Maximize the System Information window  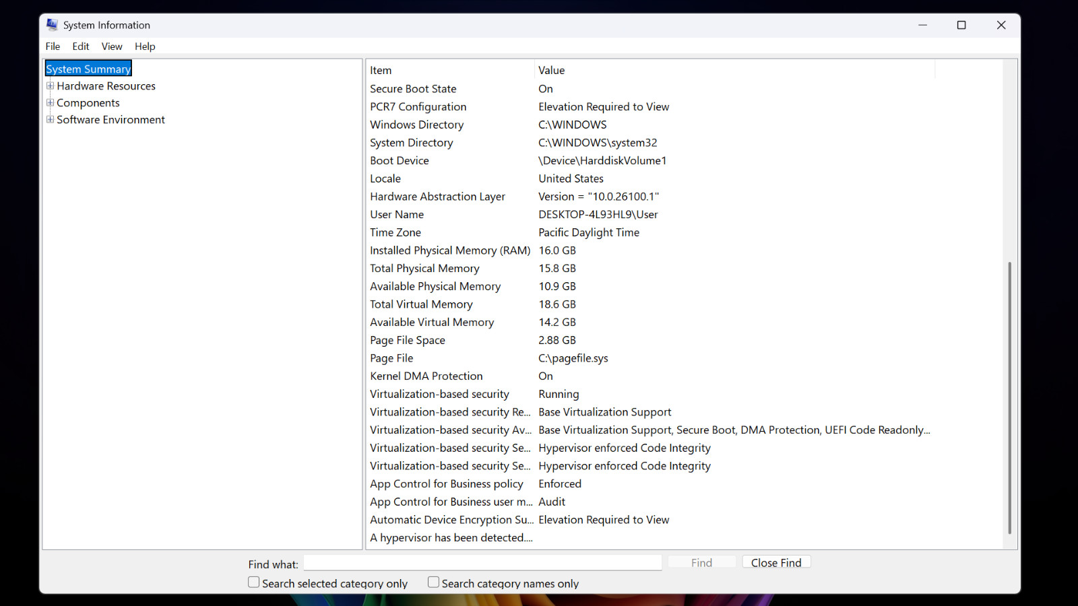point(961,25)
